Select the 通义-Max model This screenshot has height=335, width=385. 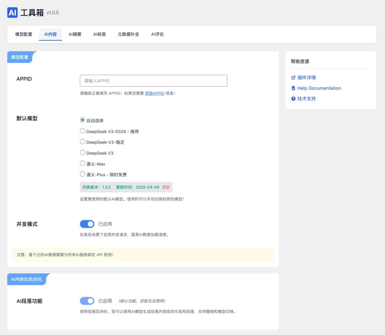coord(82,163)
